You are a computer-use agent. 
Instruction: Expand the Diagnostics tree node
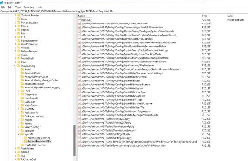tap(19, 95)
